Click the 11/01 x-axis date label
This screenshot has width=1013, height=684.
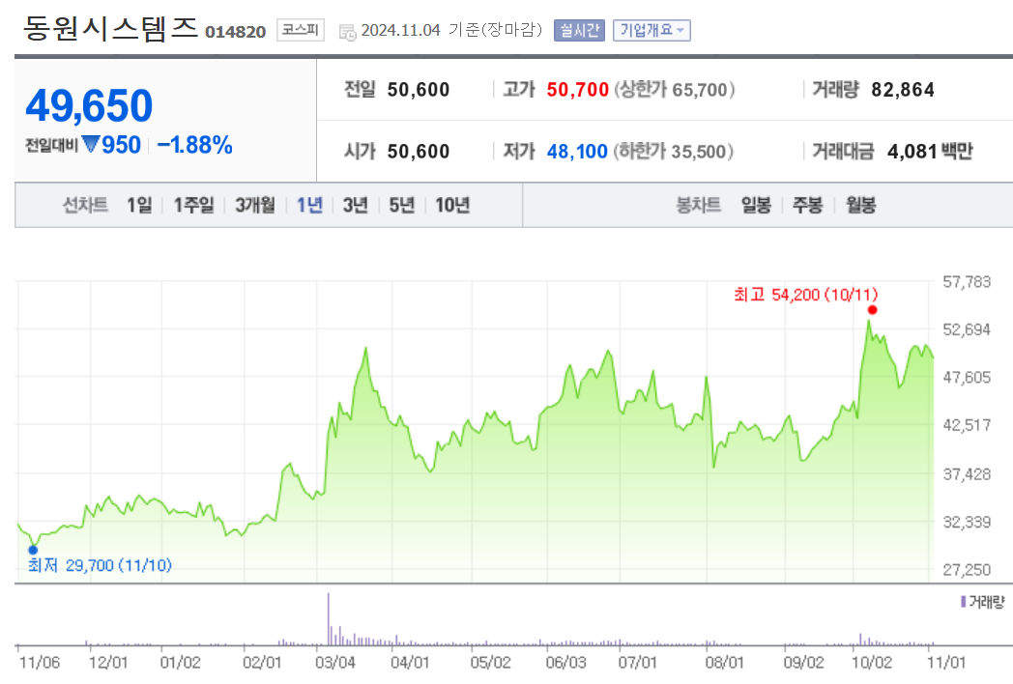coord(946,663)
